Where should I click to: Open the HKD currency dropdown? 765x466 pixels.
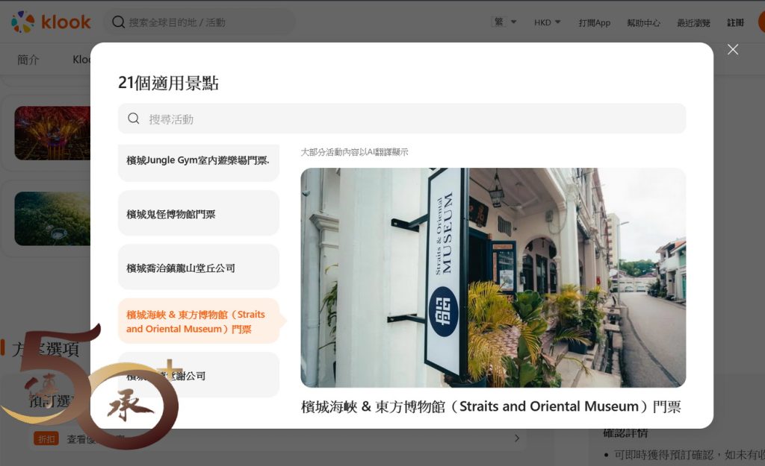547,22
